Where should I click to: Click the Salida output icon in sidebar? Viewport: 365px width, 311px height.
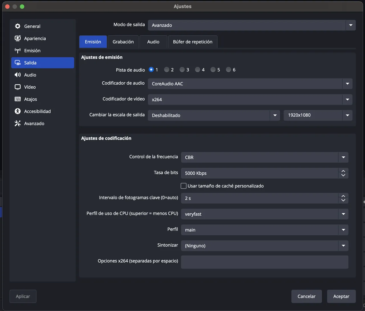[18, 63]
